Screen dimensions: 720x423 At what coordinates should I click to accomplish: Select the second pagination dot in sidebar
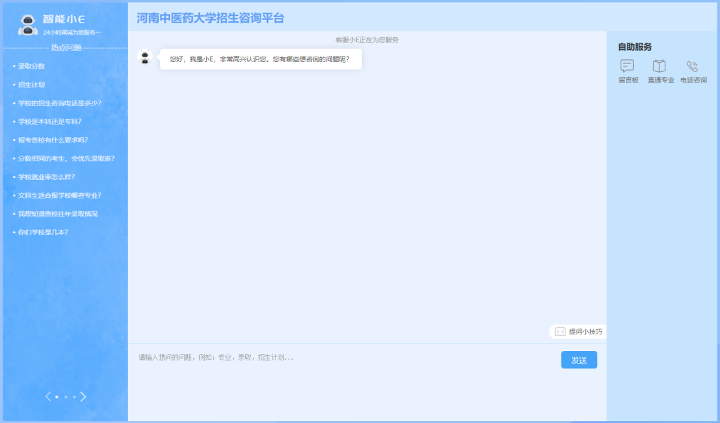[65, 397]
